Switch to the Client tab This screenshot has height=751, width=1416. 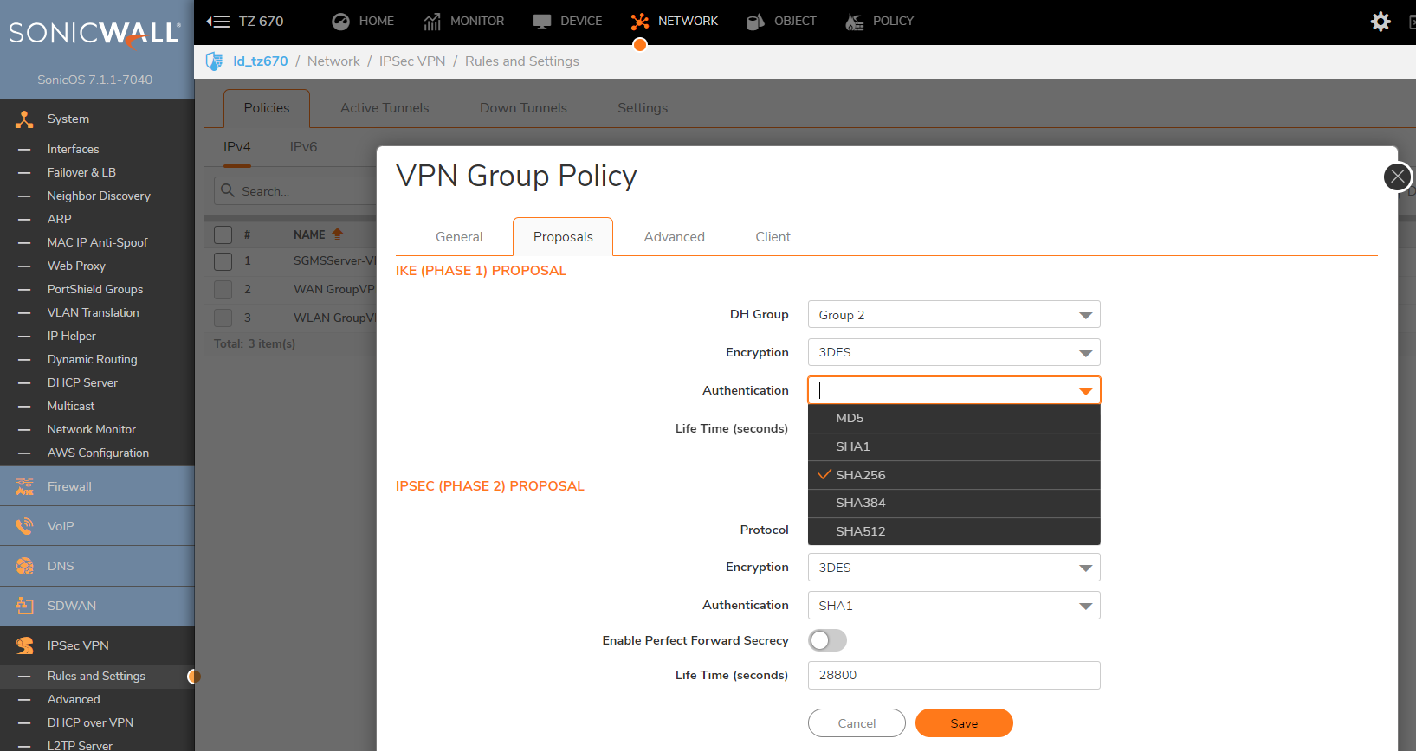(773, 237)
